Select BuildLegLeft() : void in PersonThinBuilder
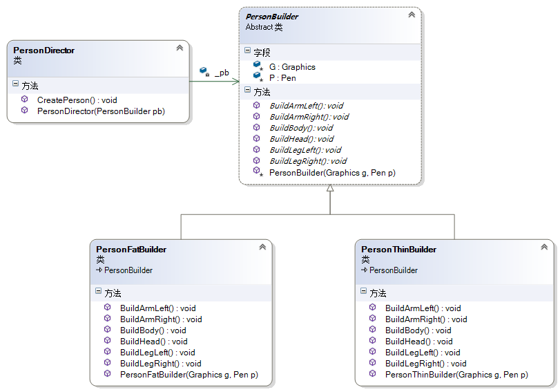Screen dimensions: 560x392 [423, 353]
